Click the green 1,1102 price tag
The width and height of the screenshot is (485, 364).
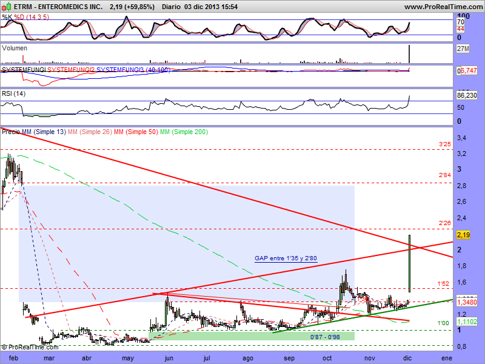tap(467, 322)
